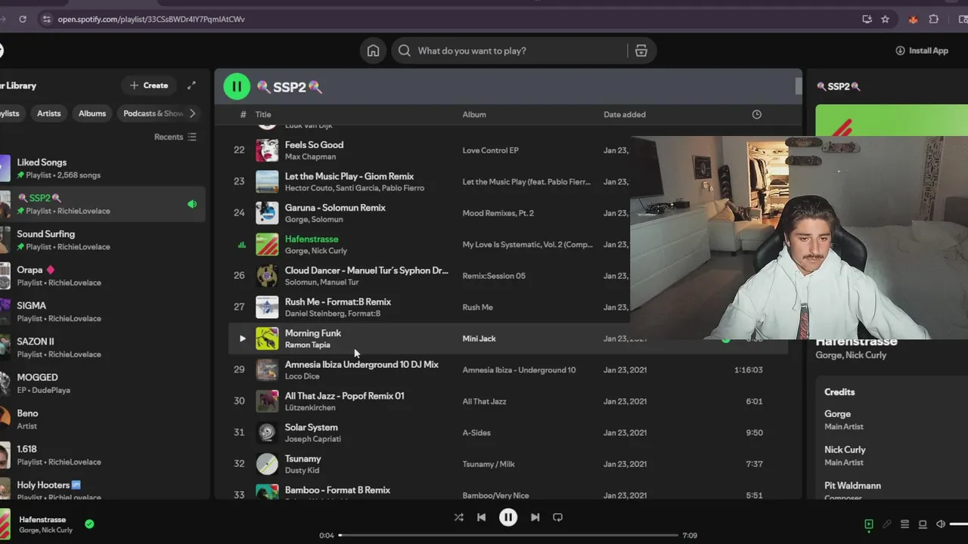Viewport: 968px width, 544px height.
Task: View site information icon in address bar
Action: coord(46,19)
